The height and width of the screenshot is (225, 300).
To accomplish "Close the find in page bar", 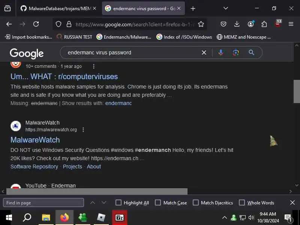I will tap(292, 202).
